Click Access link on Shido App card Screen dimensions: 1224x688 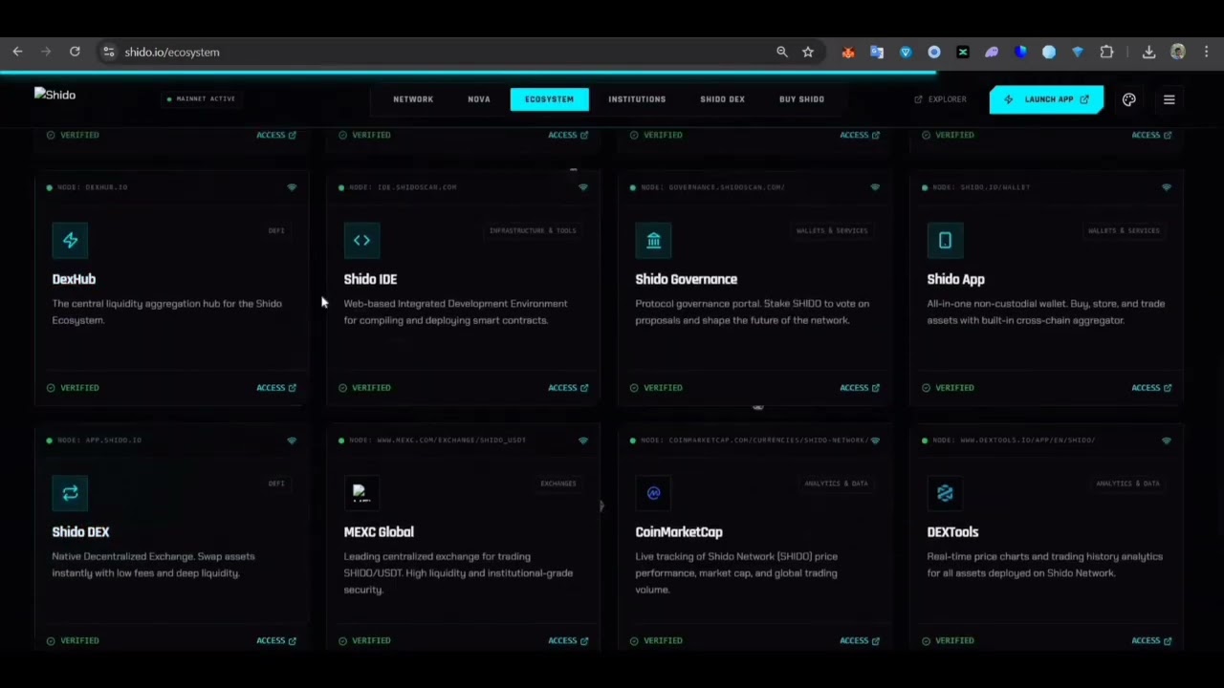coord(1151,388)
